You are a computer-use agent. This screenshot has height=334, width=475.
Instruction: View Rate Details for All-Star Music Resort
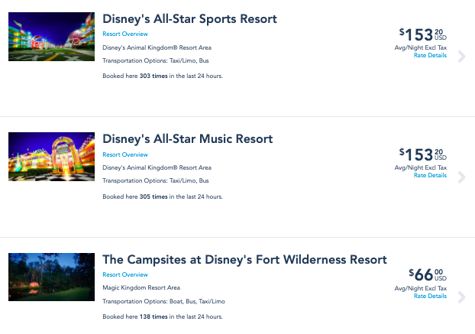tap(430, 175)
